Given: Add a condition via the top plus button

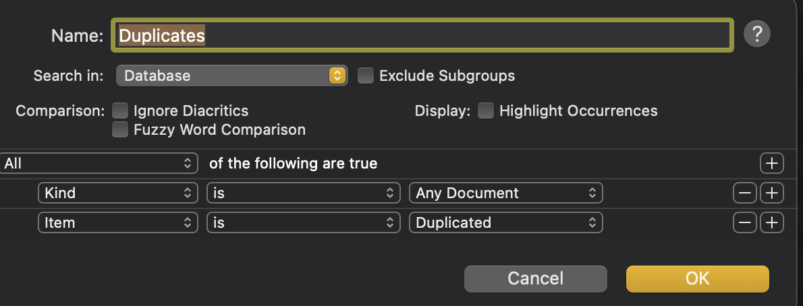Looking at the screenshot, I should (x=771, y=163).
